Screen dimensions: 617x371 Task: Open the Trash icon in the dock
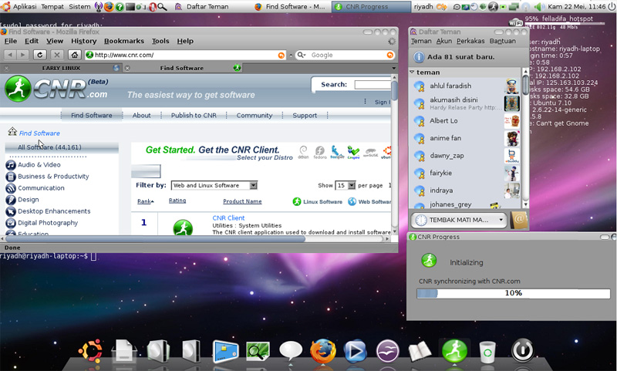coord(487,351)
